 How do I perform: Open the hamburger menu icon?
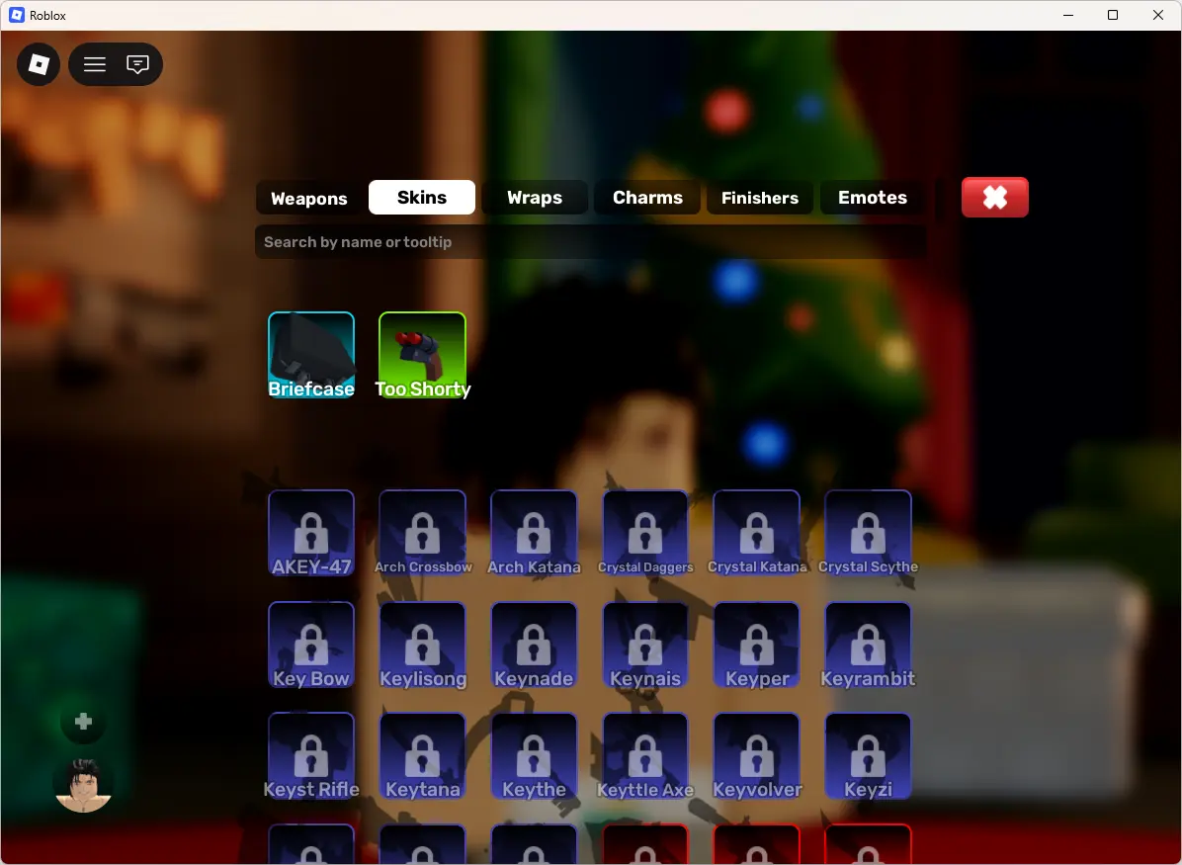[94, 64]
